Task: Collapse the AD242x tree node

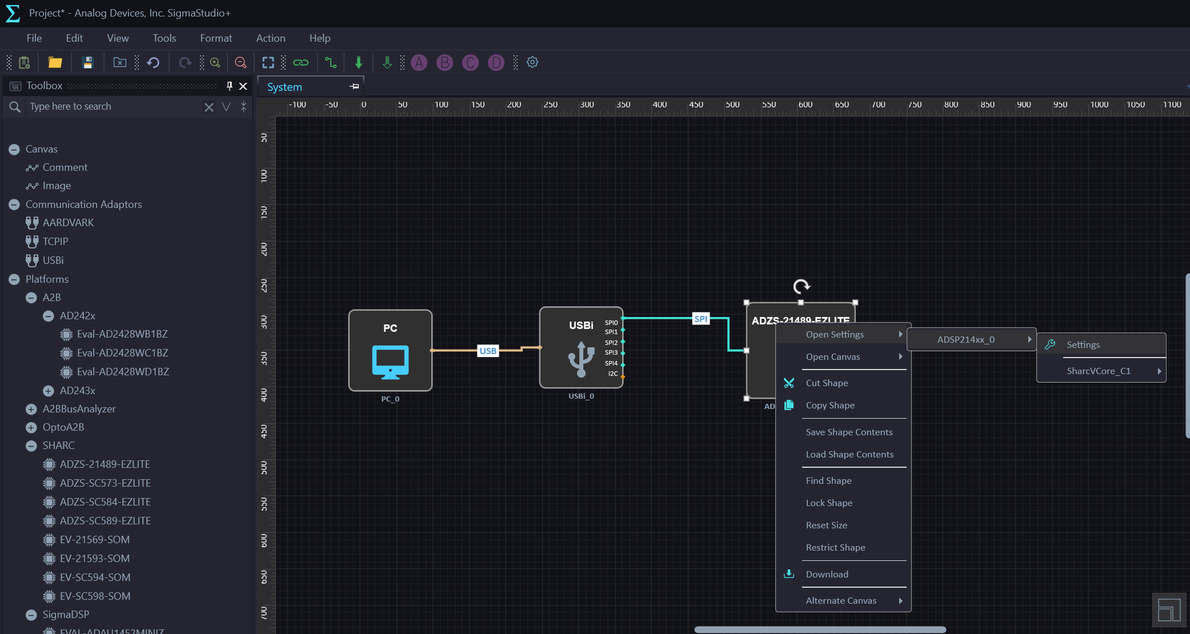Action: point(49,316)
